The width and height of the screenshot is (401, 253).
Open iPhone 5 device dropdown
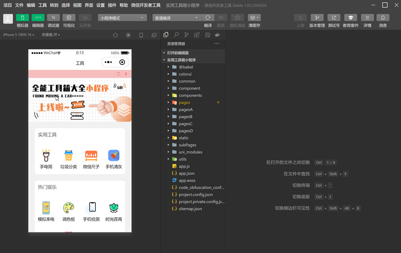pyautogui.click(x=18, y=35)
